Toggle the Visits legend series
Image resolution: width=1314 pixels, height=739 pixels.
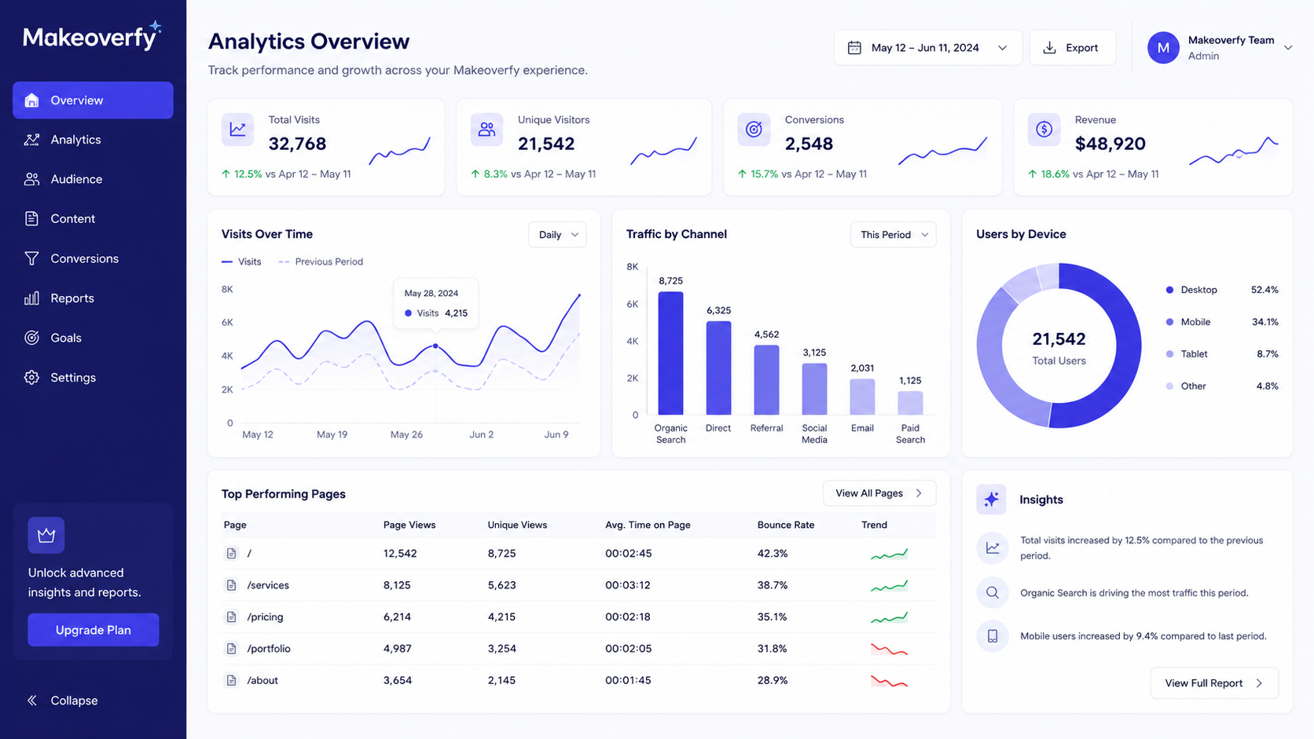tap(241, 262)
